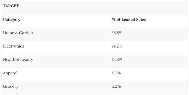This screenshot has height=95, width=189.
Task: Click blank space right of the 9.2% value
Action: point(154,73)
